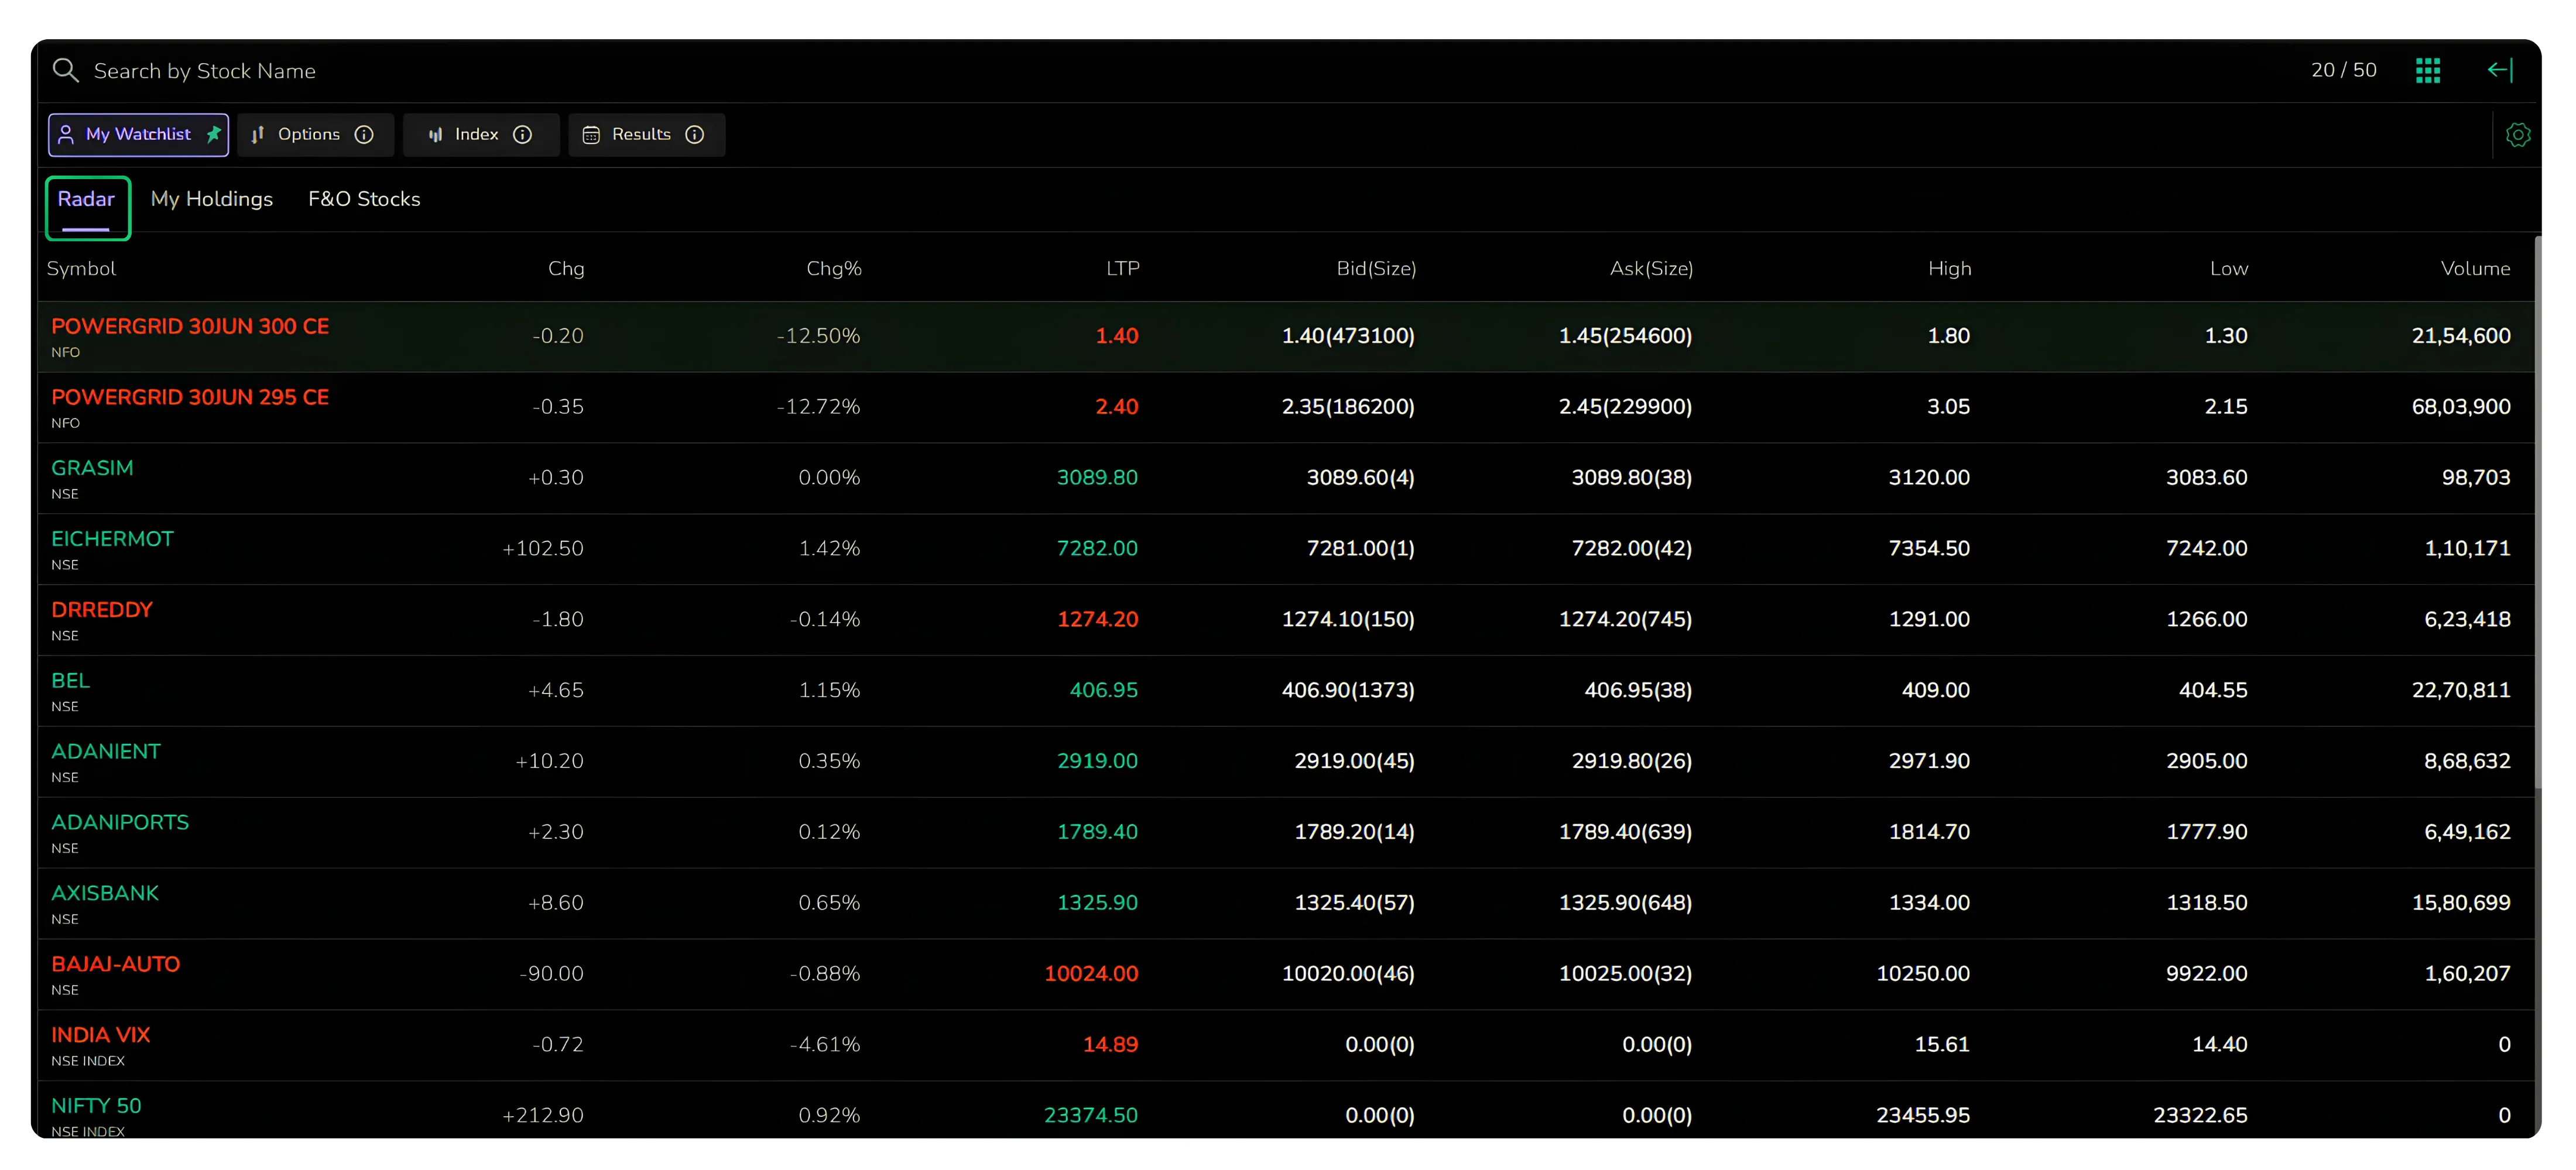The width and height of the screenshot is (2576, 1170).
Task: Click AXISBANK low value 1318.50
Action: 2207,903
